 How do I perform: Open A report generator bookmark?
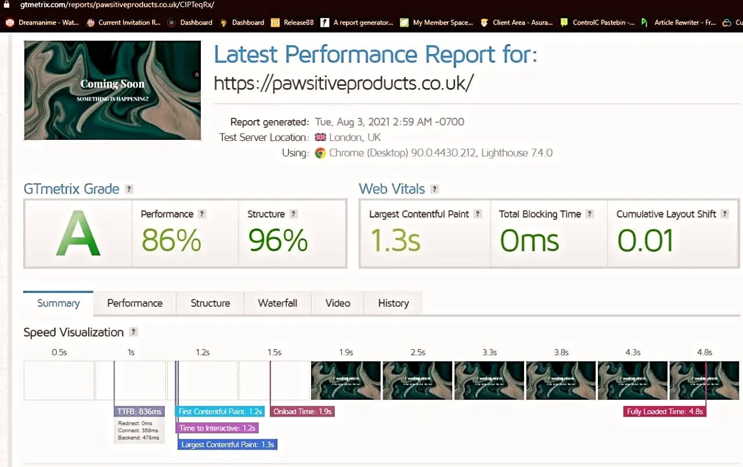tap(356, 23)
